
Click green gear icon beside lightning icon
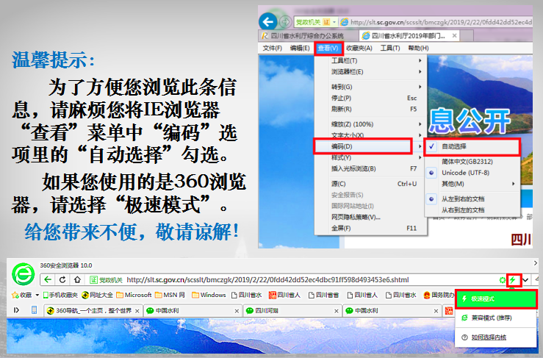tap(502, 280)
